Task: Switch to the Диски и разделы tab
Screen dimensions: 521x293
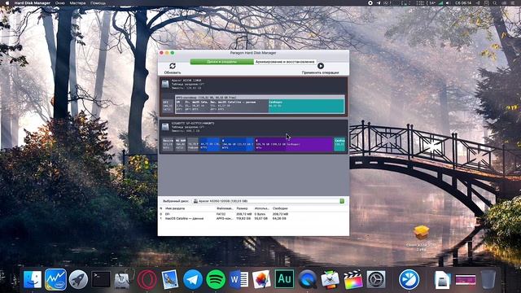Action: click(221, 62)
